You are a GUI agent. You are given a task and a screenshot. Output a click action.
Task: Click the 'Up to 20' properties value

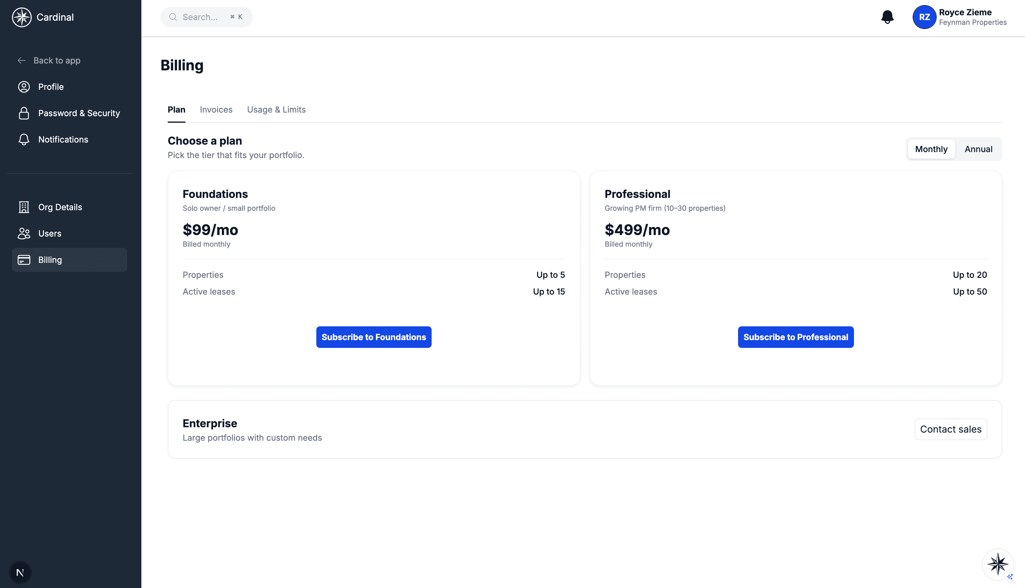coord(970,275)
